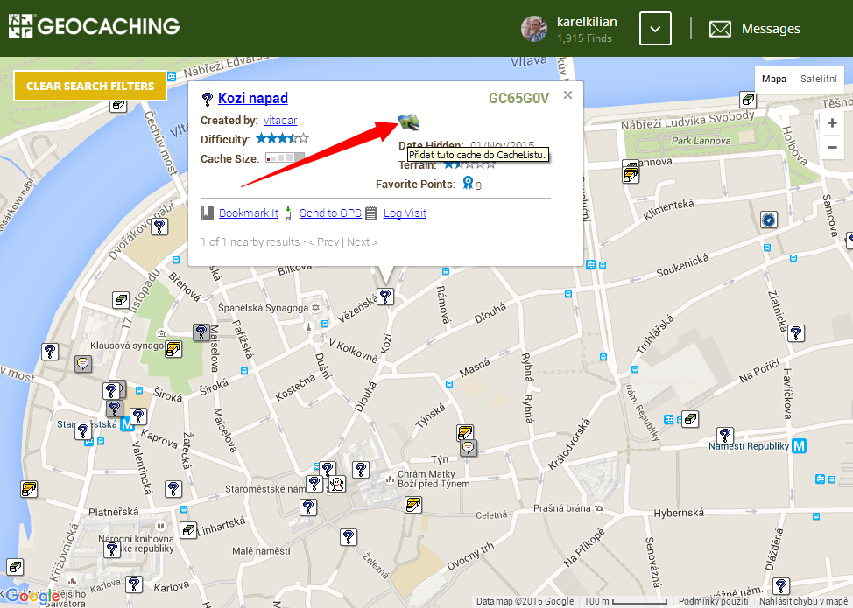Select traditional cache marker near Linhartská
This screenshot has width=853, height=608.
point(188,530)
